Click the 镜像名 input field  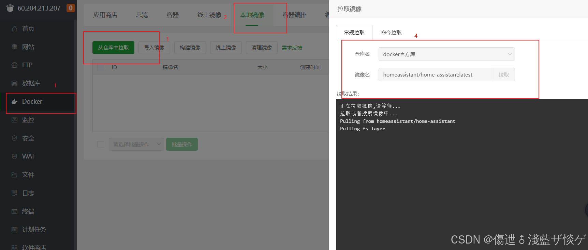click(436, 74)
